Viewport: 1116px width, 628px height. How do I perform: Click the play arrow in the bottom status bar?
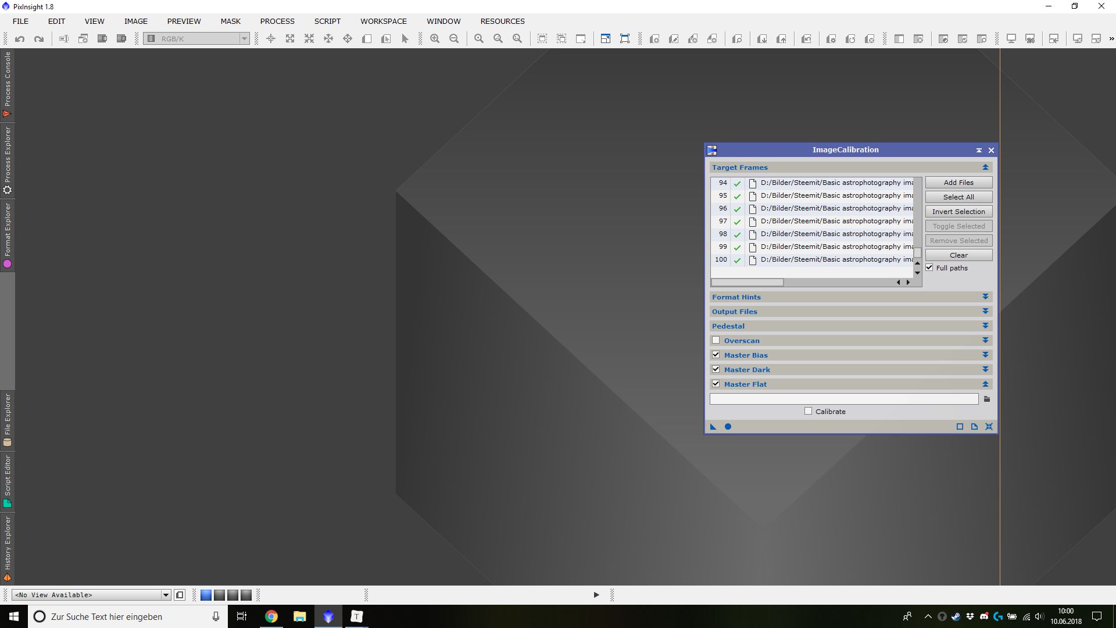tap(596, 595)
